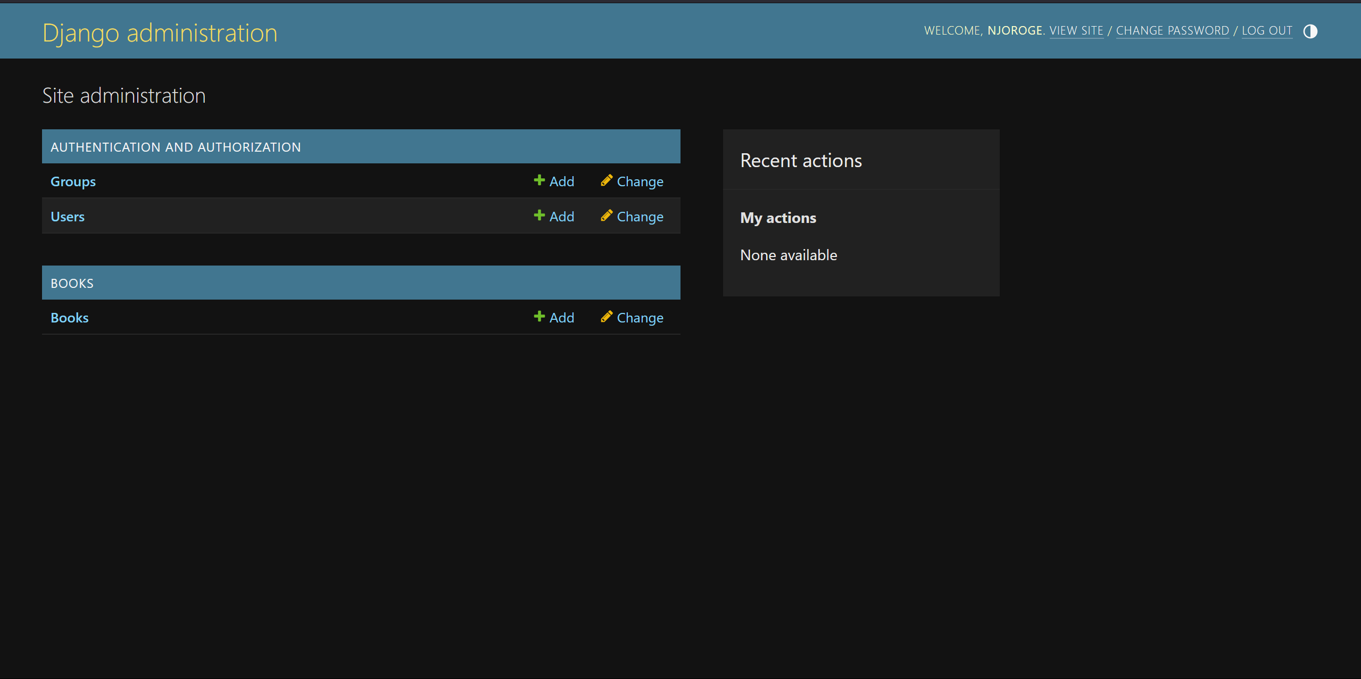Viewport: 1361px width, 679px height.
Task: Click the pencil icon next to Books
Action: pyautogui.click(x=606, y=317)
